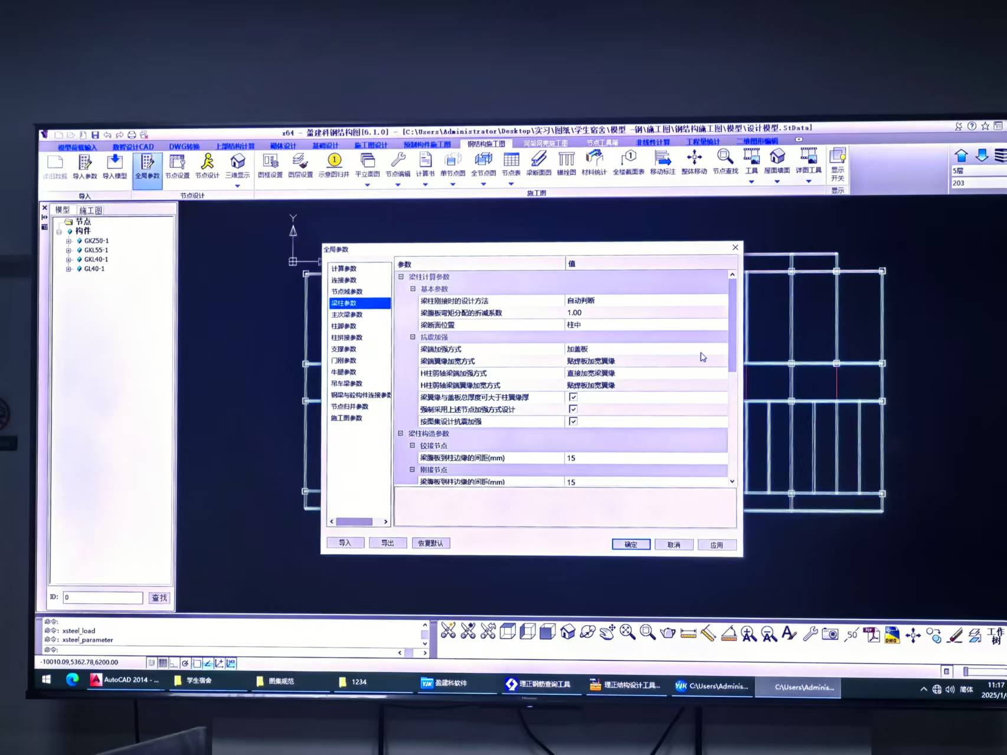
Task: Disable 按图集设计抗震加强 checkbox
Action: (573, 421)
